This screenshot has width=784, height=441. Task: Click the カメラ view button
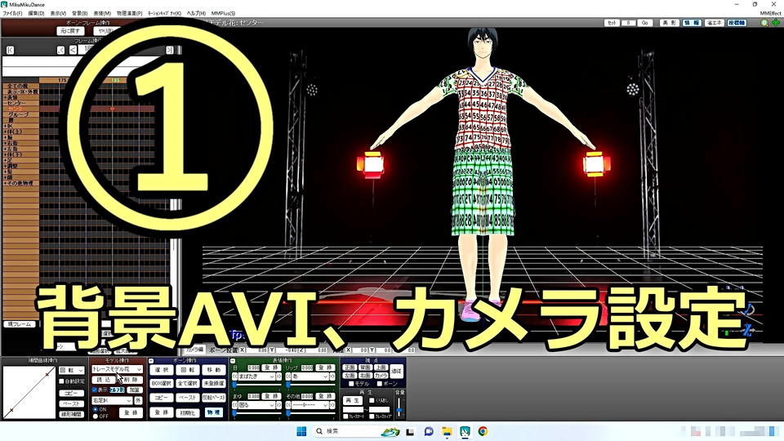pos(381,376)
